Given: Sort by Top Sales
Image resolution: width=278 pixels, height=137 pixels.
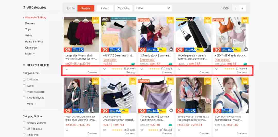Looking at the screenshot, I should pos(124,8).
